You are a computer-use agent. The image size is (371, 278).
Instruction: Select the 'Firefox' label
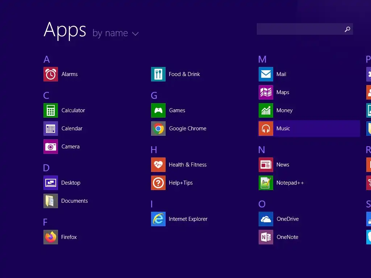coord(69,237)
